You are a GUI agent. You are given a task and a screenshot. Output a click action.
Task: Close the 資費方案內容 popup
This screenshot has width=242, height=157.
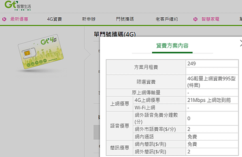[x=241, y=43]
